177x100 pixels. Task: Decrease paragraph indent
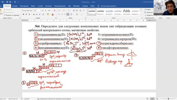(x=74, y=11)
